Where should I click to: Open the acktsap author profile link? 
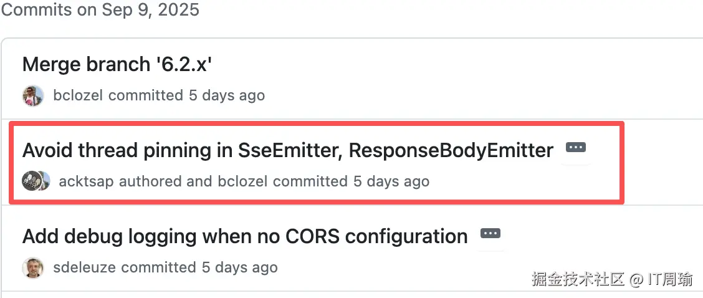coord(86,181)
